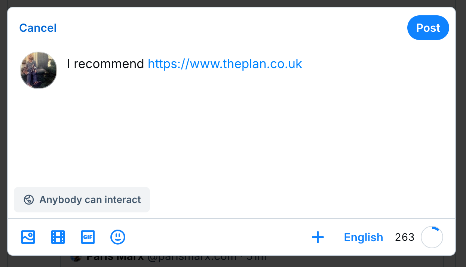The height and width of the screenshot is (267, 466).
Task: Open the theplan.co.uk link
Action: pyautogui.click(x=225, y=64)
